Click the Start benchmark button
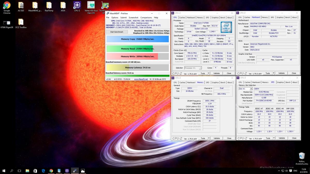The height and width of the screenshot is (174, 310). click(x=117, y=32)
